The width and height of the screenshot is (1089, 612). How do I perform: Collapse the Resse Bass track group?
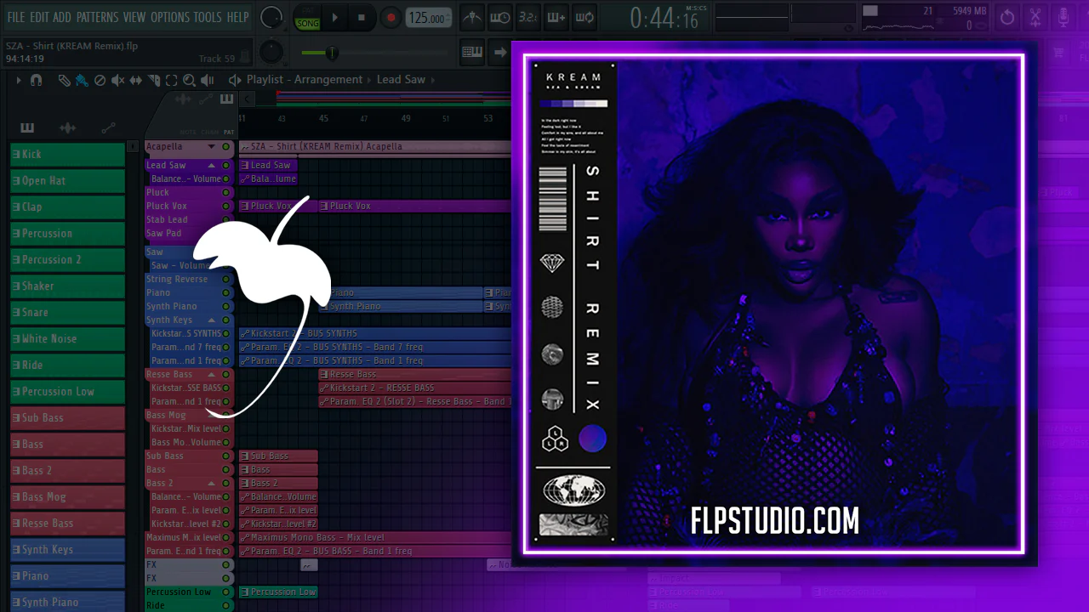click(212, 375)
